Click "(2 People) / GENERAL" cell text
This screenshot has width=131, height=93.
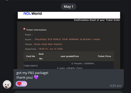(83, 63)
